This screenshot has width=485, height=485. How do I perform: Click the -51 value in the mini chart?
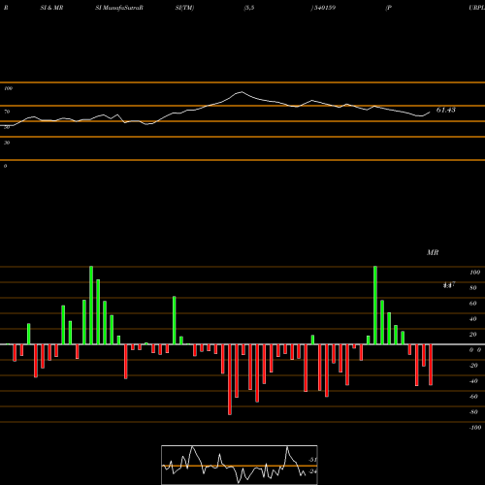point(312,460)
